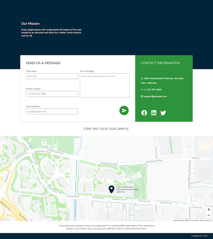Focus the Phone number input field
The image size is (213, 239).
click(x=52, y=94)
